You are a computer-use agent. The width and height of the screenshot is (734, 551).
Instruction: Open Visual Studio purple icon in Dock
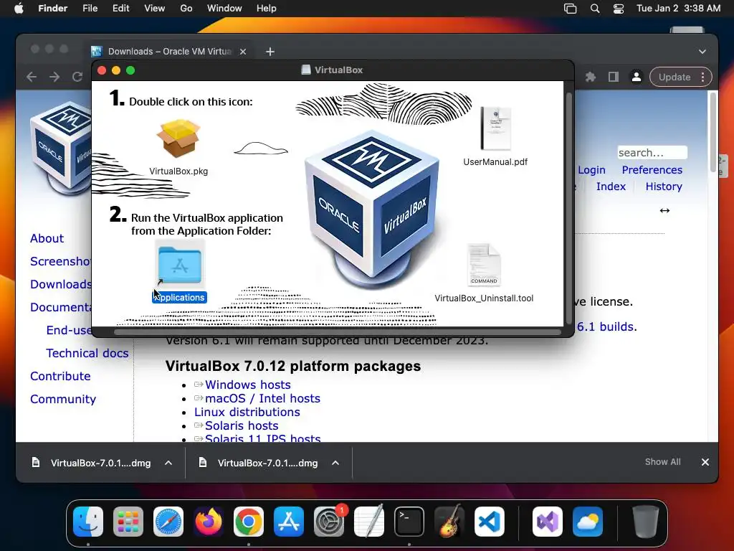tap(547, 522)
